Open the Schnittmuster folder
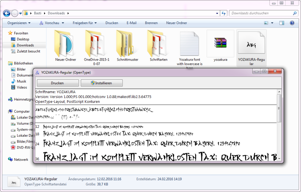 pos(127,44)
